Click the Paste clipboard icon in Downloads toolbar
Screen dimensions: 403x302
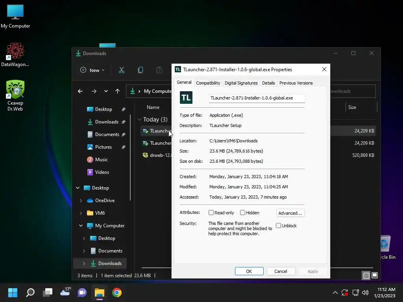pyautogui.click(x=159, y=70)
